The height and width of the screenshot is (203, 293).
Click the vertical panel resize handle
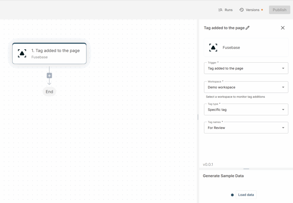click(198, 117)
